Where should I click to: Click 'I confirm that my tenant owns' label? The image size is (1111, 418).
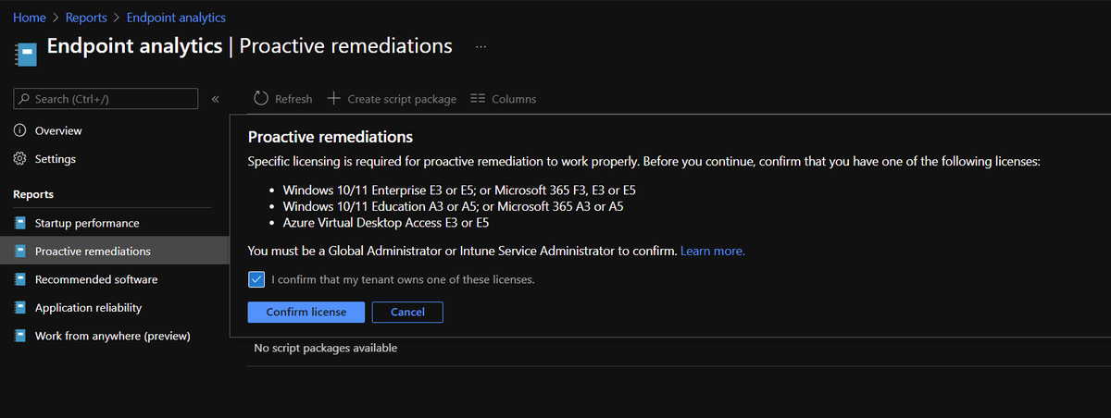pyautogui.click(x=403, y=278)
